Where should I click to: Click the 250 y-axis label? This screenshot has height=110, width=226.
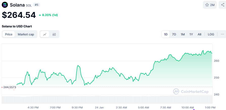click(x=216, y=78)
